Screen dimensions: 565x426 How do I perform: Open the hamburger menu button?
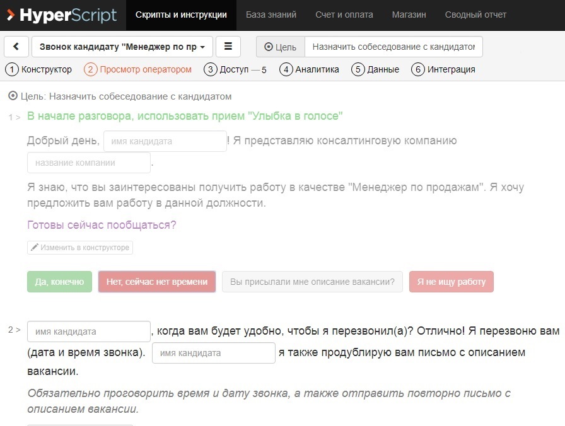pos(228,47)
